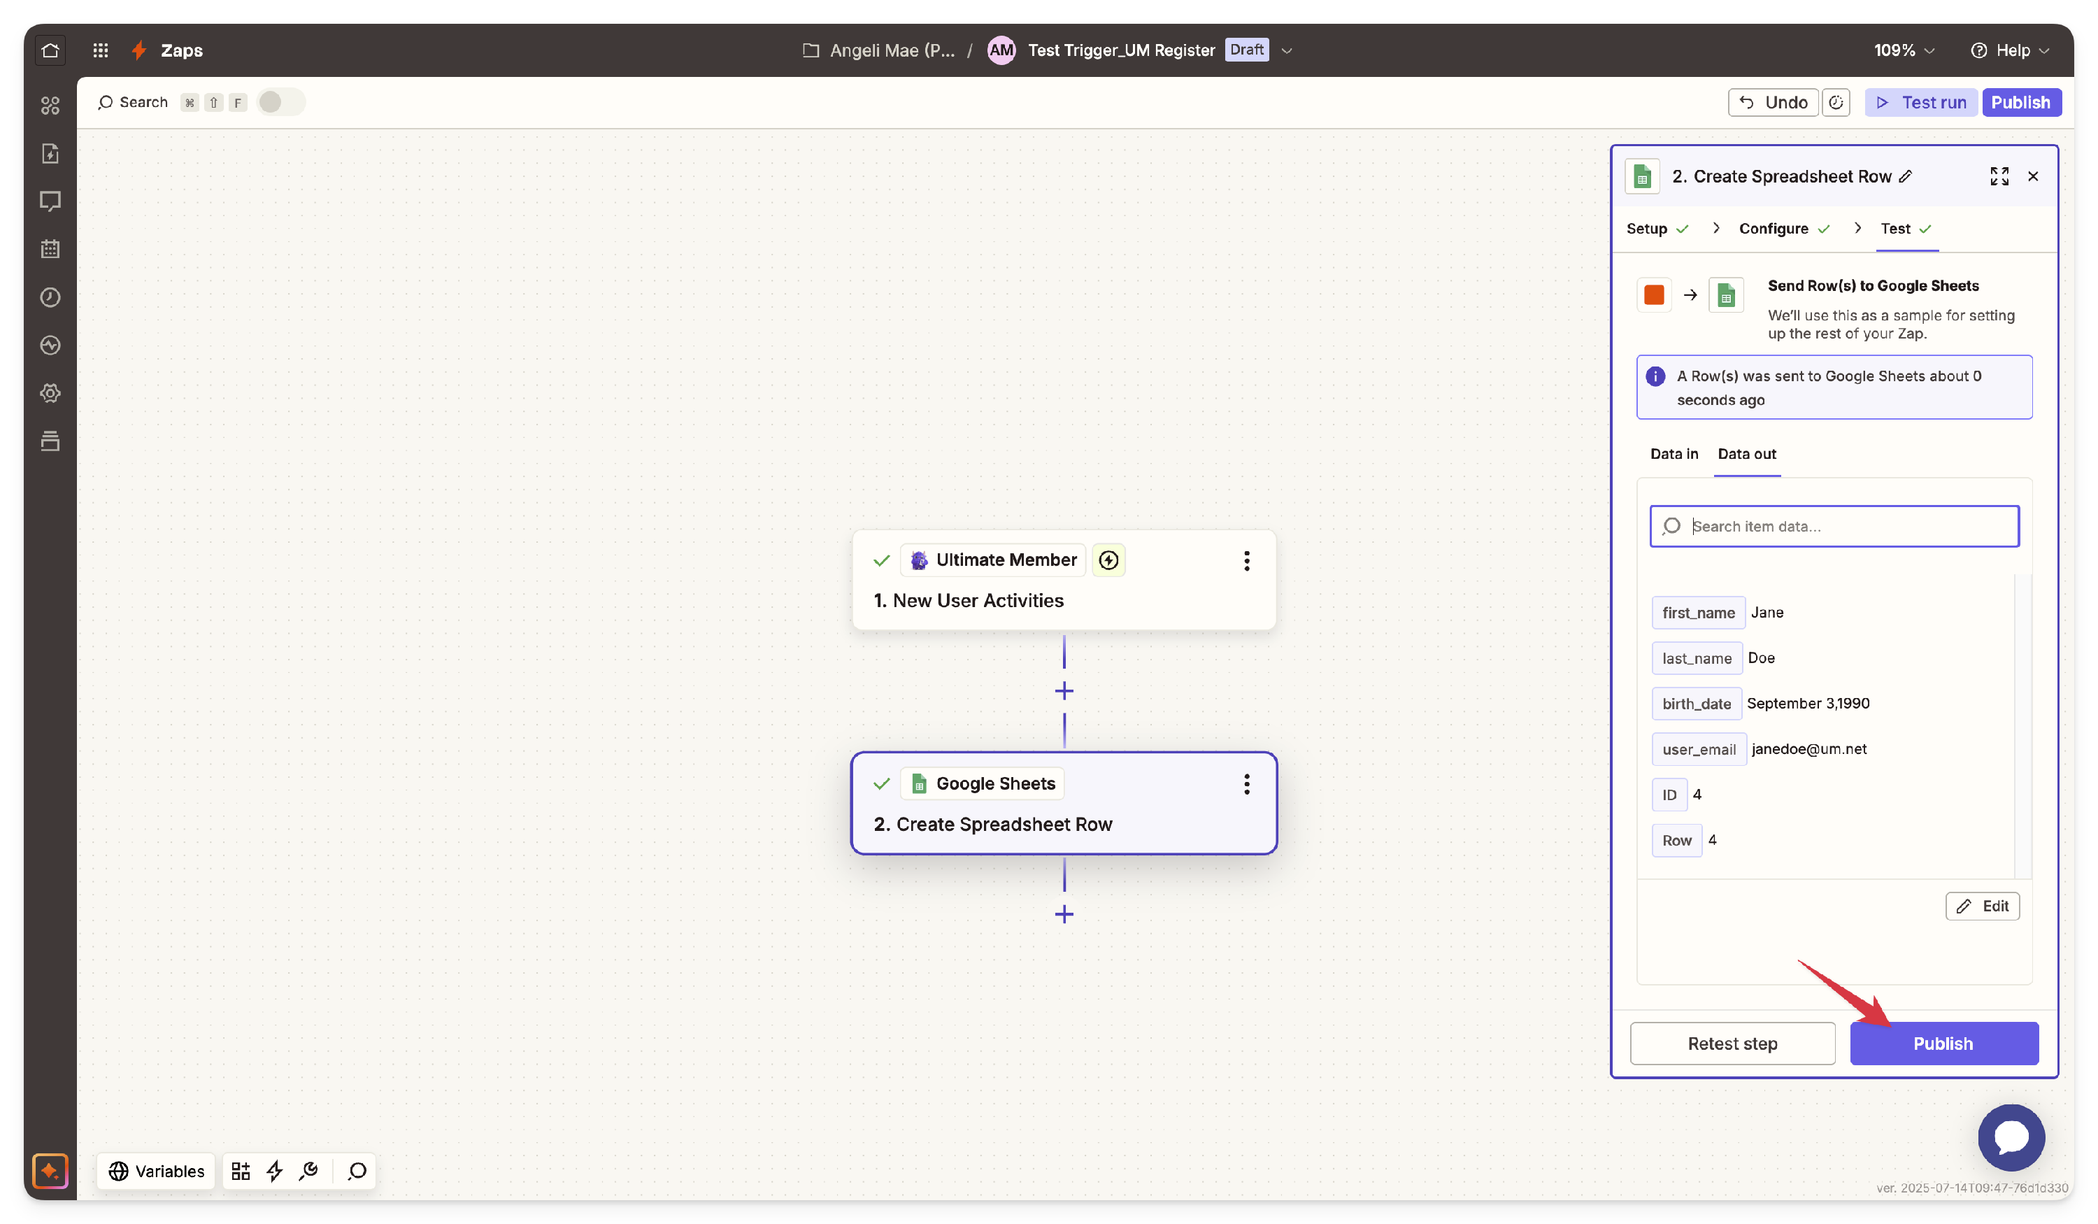Click the canvas Search box
Viewport: 2098px width, 1224px height.
(x=133, y=102)
